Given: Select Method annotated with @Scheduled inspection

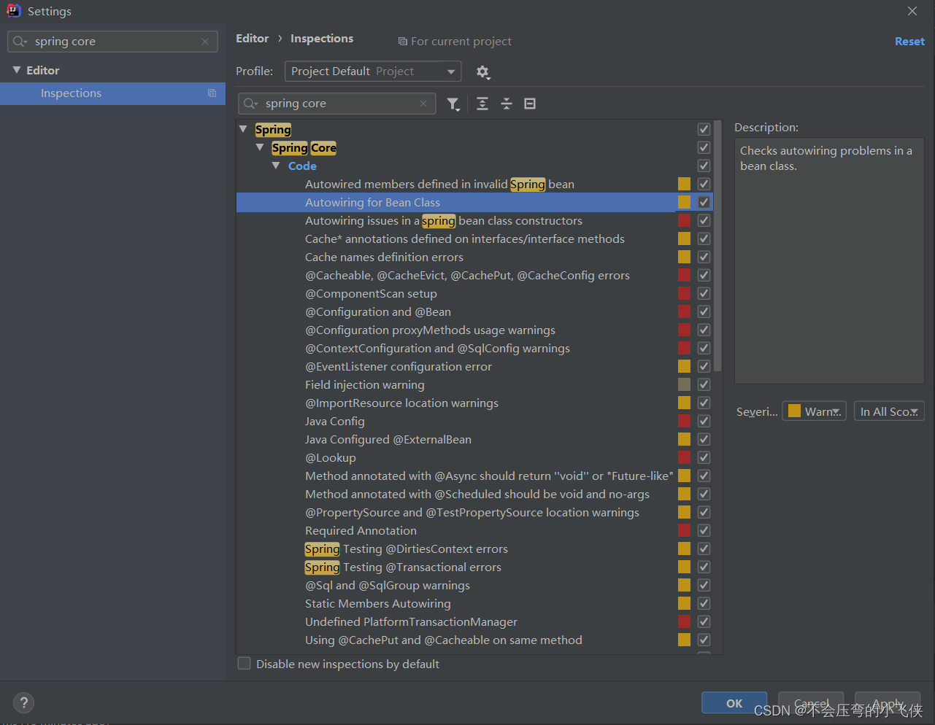Looking at the screenshot, I should coord(477,494).
